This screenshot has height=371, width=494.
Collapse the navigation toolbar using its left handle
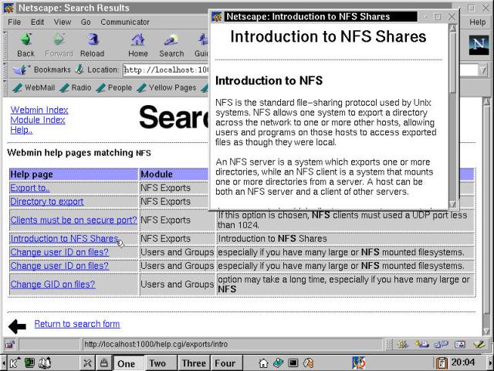(5, 44)
